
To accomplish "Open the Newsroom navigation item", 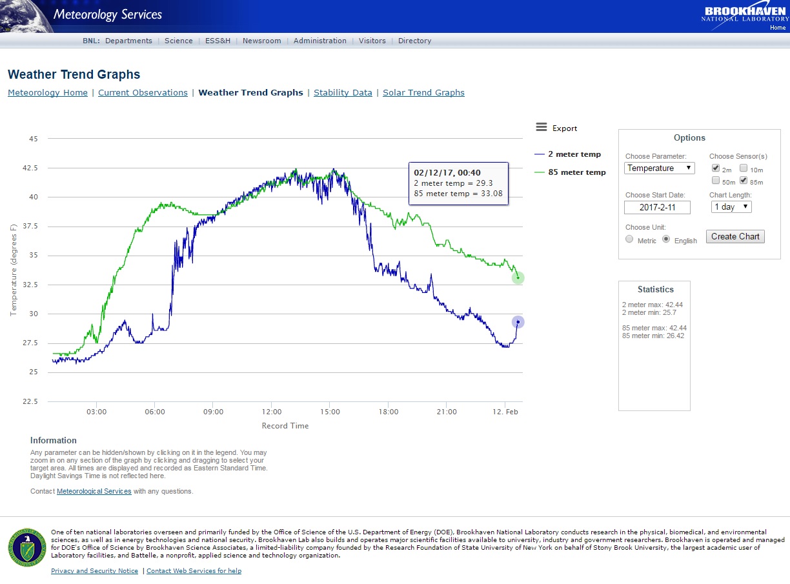I will click(x=262, y=41).
